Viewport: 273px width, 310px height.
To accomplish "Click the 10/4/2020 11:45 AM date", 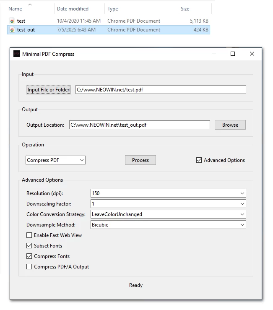I will coord(79,21).
